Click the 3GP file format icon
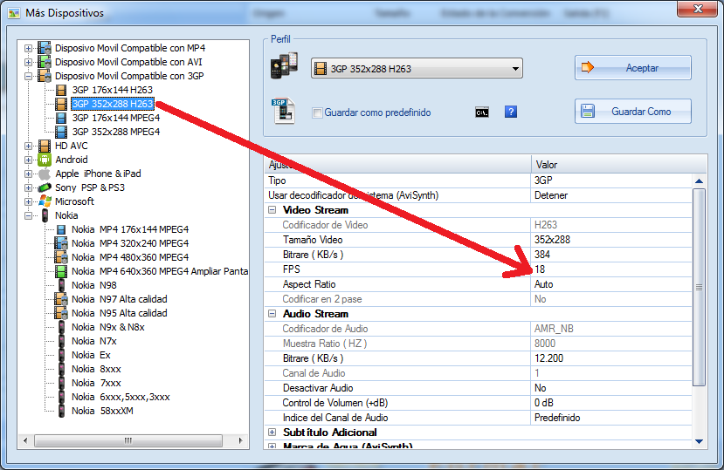The width and height of the screenshot is (724, 470). click(283, 111)
